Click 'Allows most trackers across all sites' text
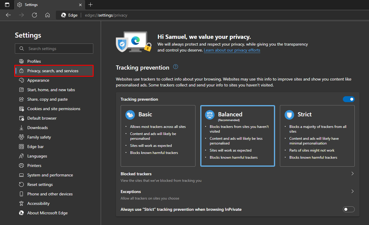The height and width of the screenshot is (225, 369). coord(158,127)
